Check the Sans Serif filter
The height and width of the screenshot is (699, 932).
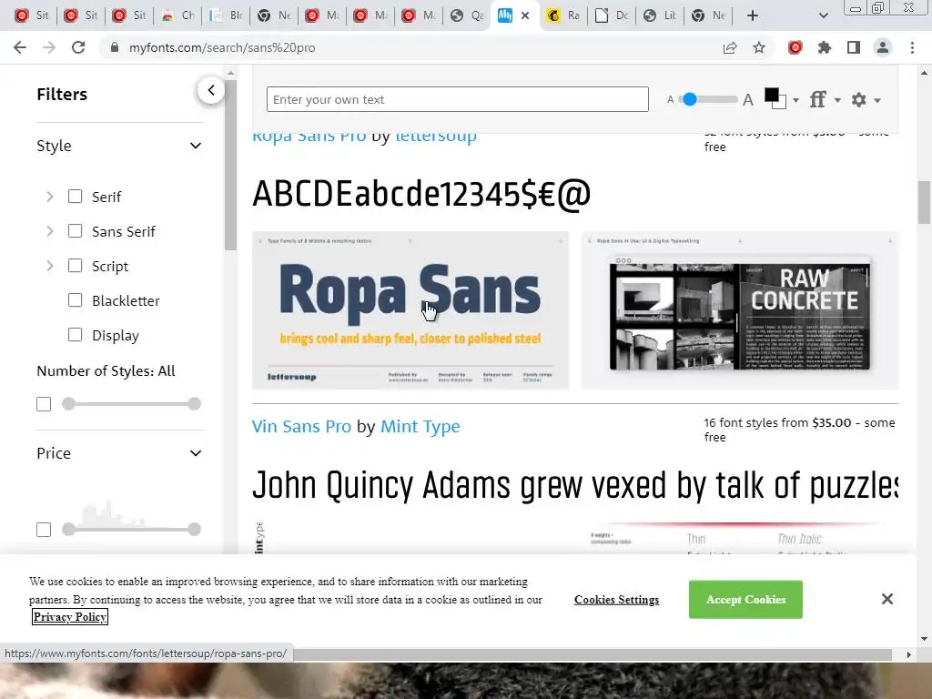75,230
